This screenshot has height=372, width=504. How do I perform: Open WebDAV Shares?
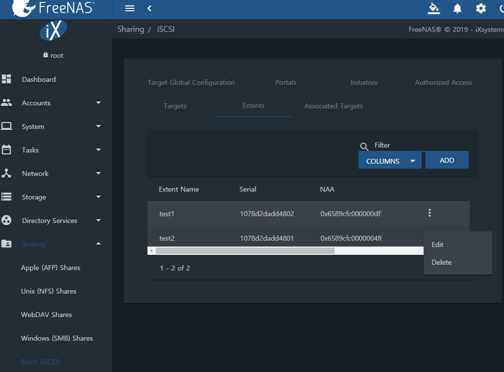click(x=46, y=315)
